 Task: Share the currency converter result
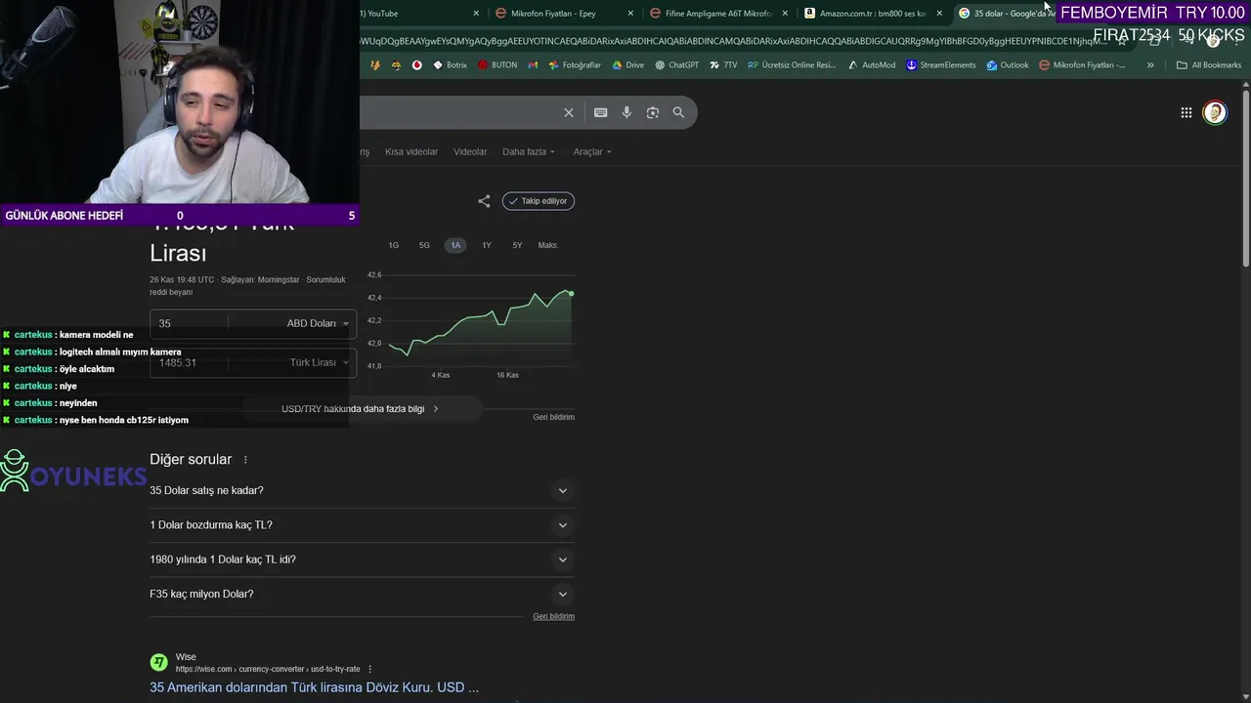click(484, 201)
